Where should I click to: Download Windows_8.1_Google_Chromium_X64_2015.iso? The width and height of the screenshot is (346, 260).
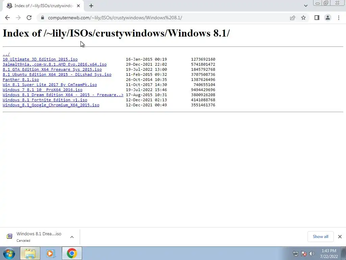pos(51,105)
